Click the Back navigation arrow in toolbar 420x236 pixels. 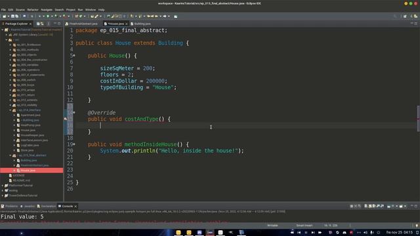coord(156,16)
